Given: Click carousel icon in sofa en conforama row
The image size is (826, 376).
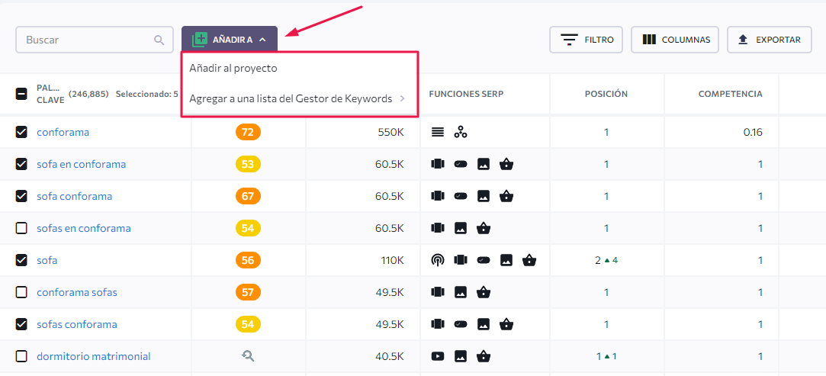Looking at the screenshot, I should [x=437, y=164].
